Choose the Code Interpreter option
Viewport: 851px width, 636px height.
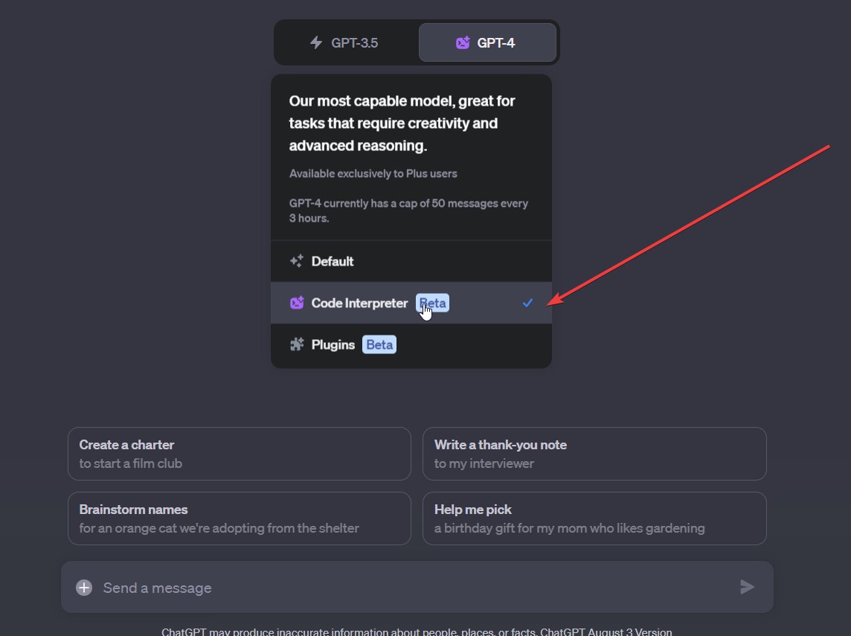411,303
